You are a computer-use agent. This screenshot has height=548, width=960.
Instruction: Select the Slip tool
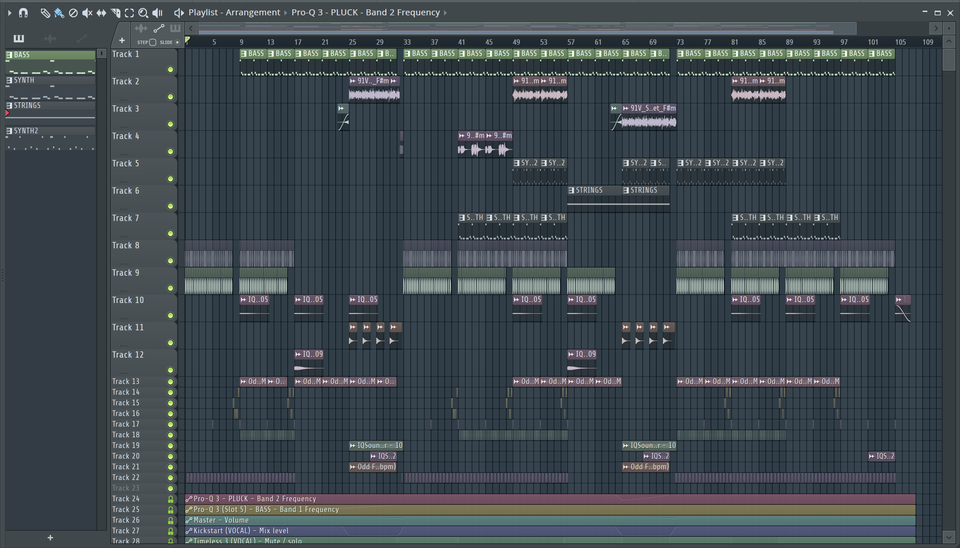pyautogui.click(x=101, y=13)
